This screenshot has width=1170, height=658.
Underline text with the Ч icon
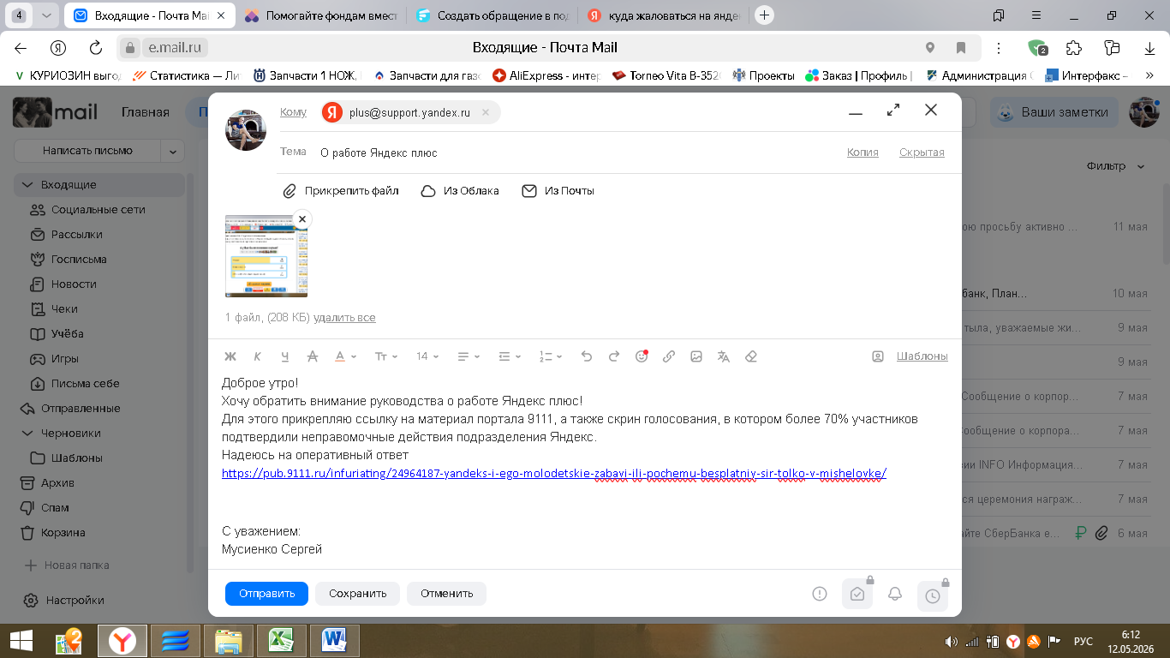(x=285, y=356)
